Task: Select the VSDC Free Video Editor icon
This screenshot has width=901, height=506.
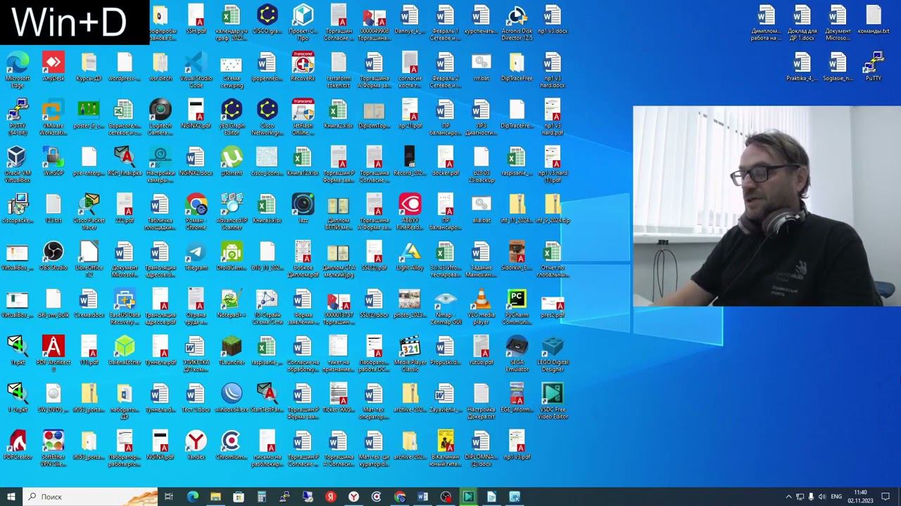Action: (x=553, y=394)
